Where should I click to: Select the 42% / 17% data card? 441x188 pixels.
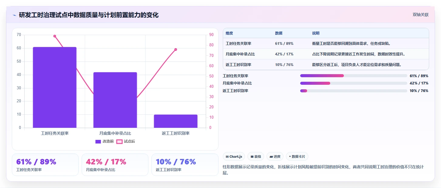point(115,165)
